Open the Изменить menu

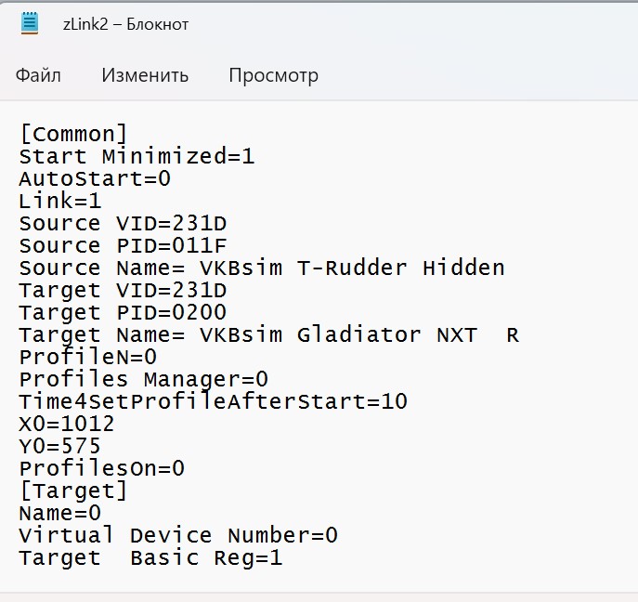[145, 75]
